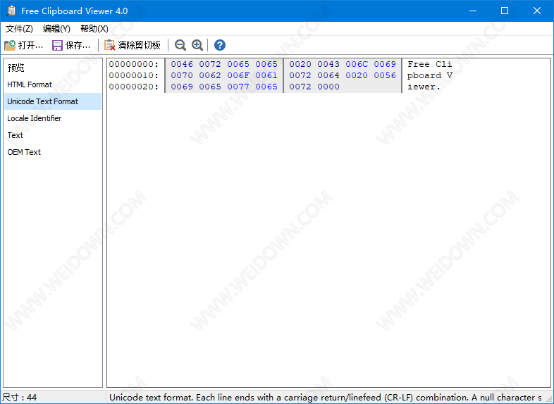Close the Free Clipboard Viewer window
The height and width of the screenshot is (404, 554).
click(537, 11)
